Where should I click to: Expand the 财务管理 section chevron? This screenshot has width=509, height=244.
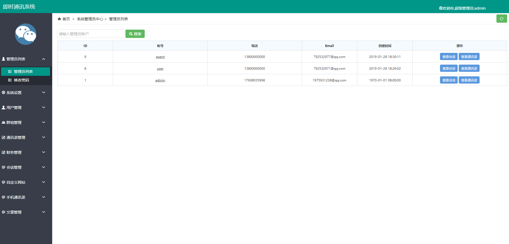point(44,152)
